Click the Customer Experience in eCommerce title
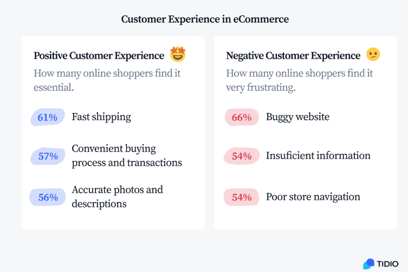408x272 pixels. (x=205, y=19)
